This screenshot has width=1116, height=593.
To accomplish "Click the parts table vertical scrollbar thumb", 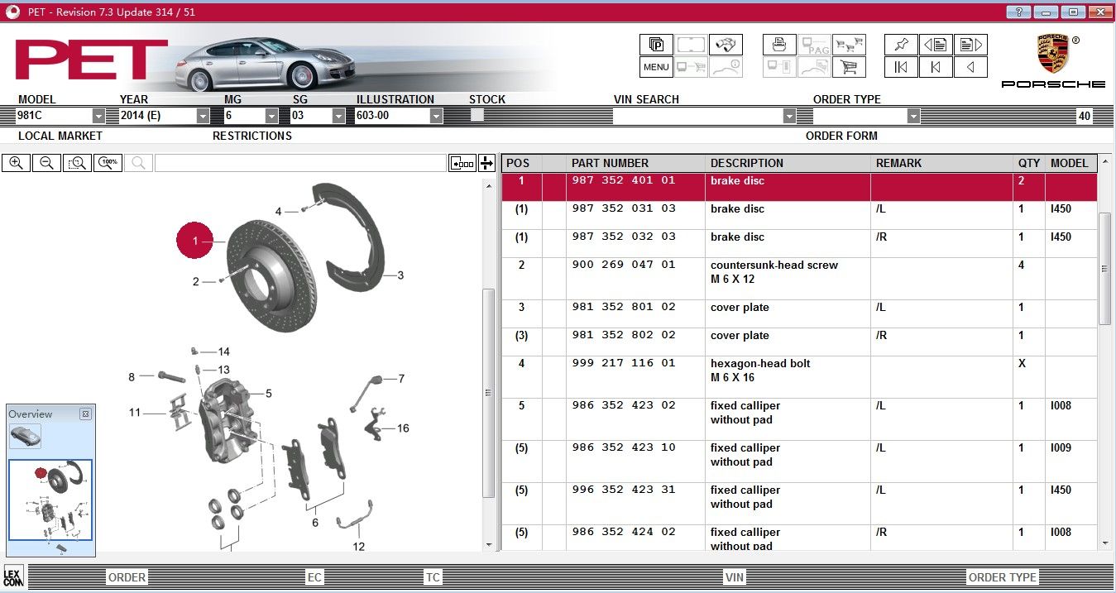I will coord(1105,269).
